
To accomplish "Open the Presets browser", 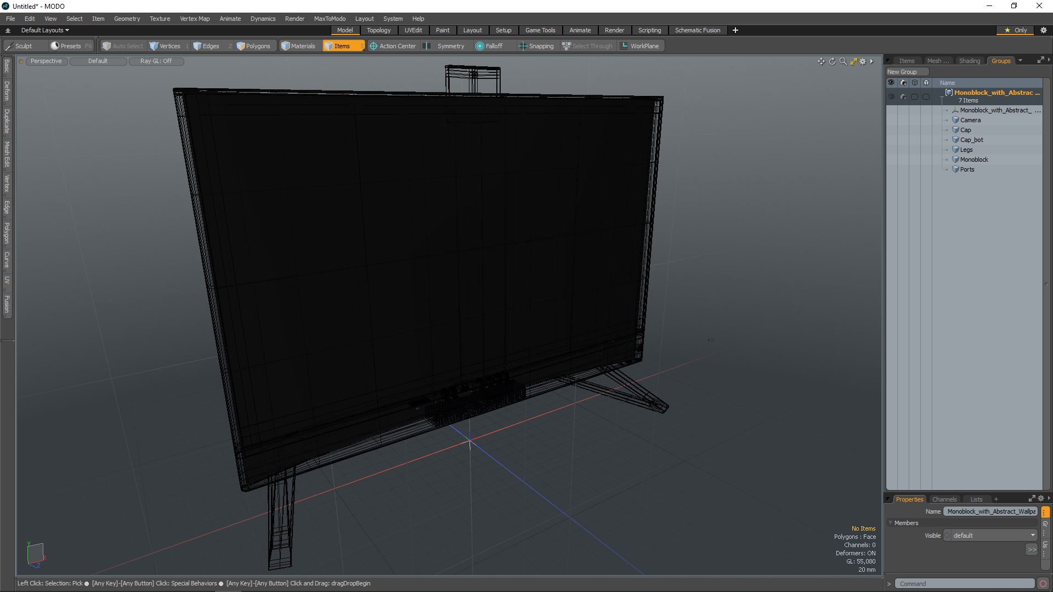I will 70,46.
